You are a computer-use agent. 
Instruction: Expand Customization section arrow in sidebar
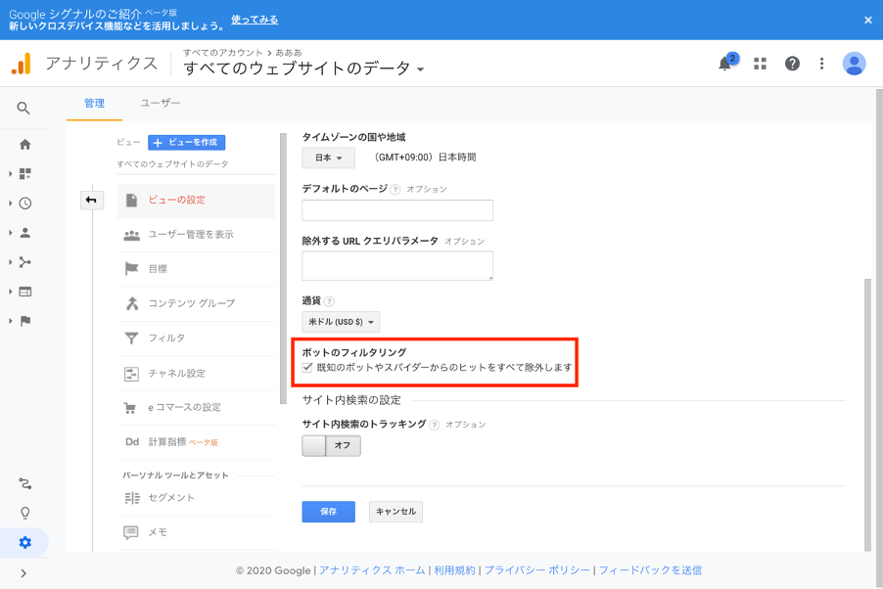10,174
